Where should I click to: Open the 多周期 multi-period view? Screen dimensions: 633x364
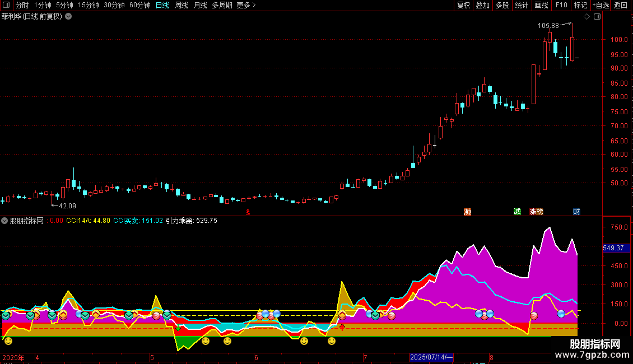[222, 5]
